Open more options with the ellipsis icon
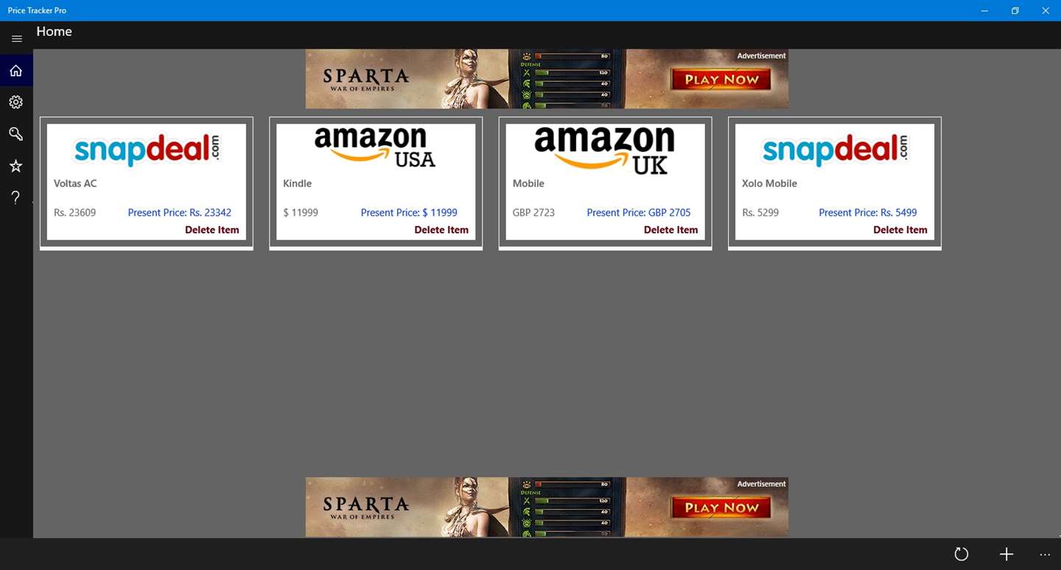 coord(1045,555)
